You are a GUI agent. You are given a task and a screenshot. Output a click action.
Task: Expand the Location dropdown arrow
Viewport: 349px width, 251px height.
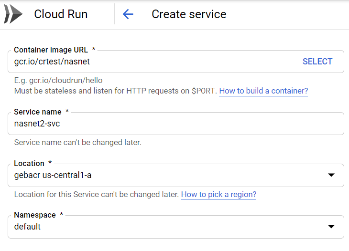pyautogui.click(x=331, y=175)
